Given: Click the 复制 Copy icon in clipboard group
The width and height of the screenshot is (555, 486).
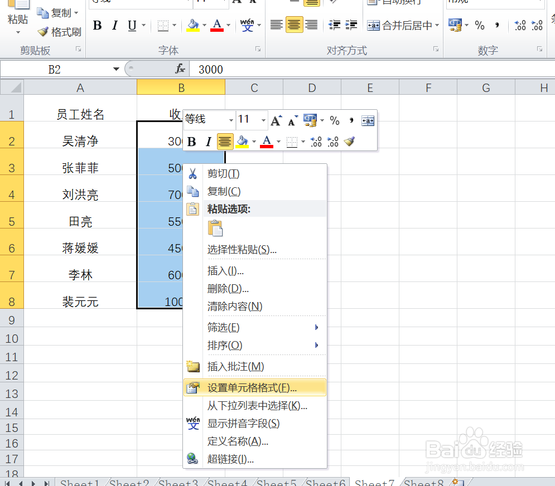Looking at the screenshot, I should coord(44,12).
